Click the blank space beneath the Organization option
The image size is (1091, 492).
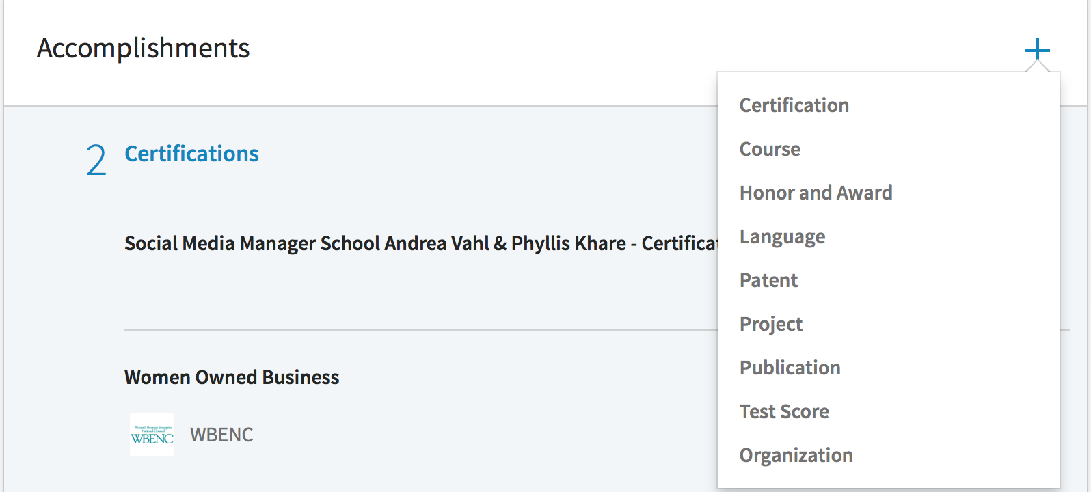point(889,479)
